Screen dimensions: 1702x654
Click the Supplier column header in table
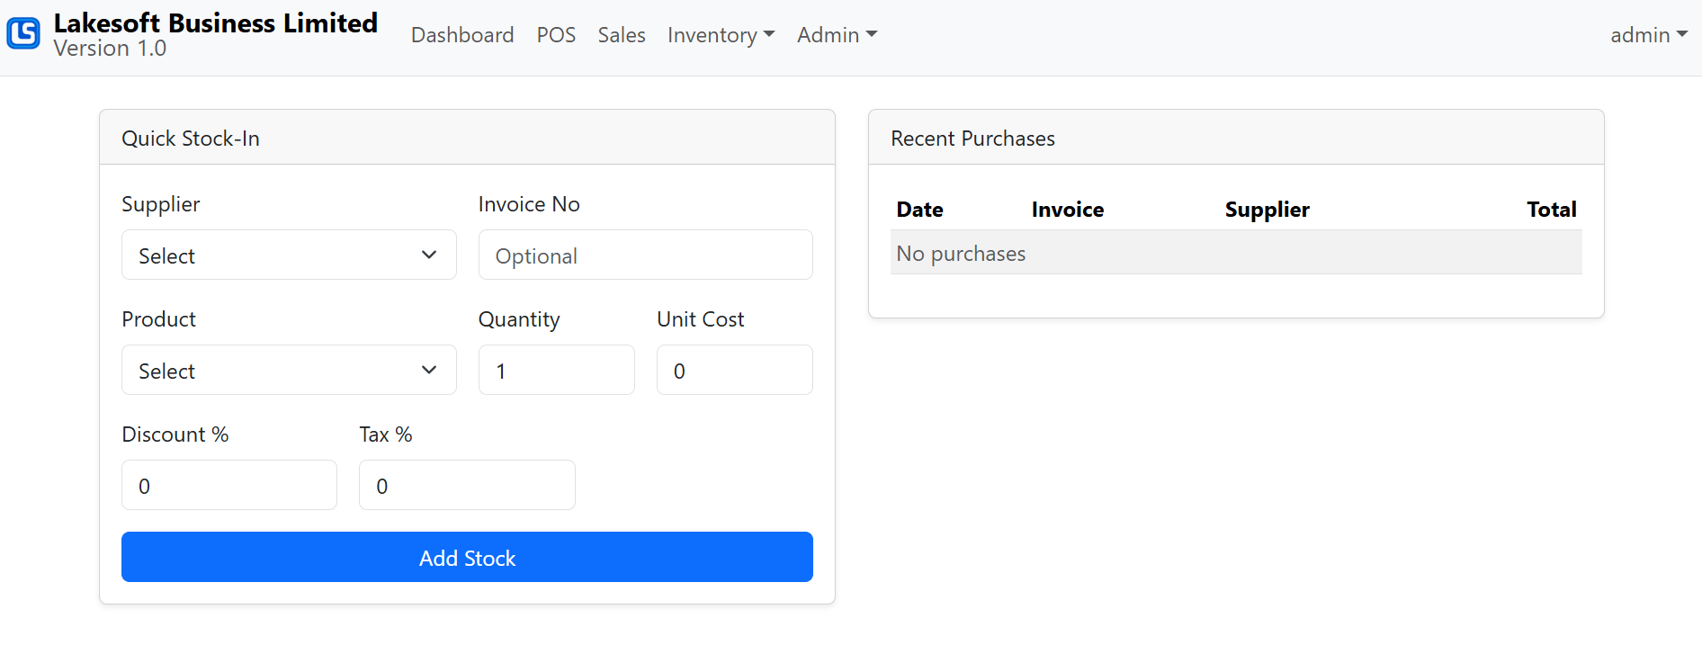(1268, 210)
